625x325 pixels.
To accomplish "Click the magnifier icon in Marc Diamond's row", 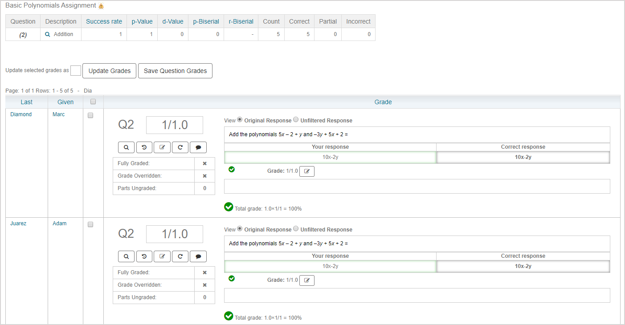I will pos(127,147).
